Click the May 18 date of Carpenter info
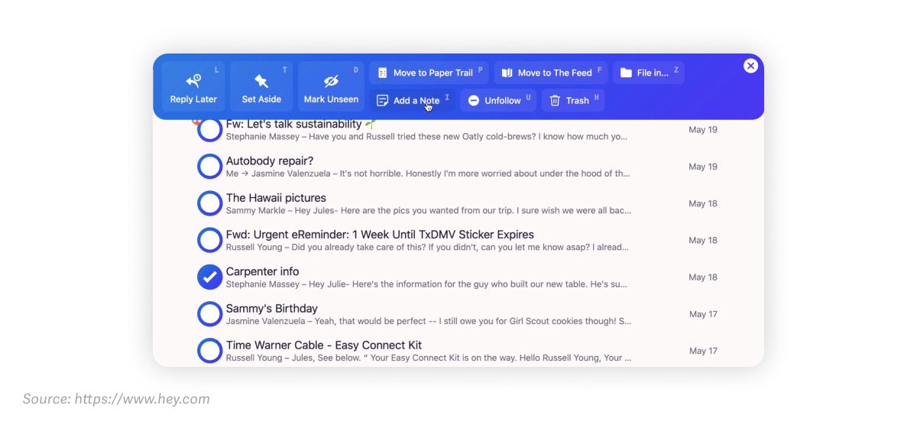This screenshot has height=428, width=917. [703, 277]
